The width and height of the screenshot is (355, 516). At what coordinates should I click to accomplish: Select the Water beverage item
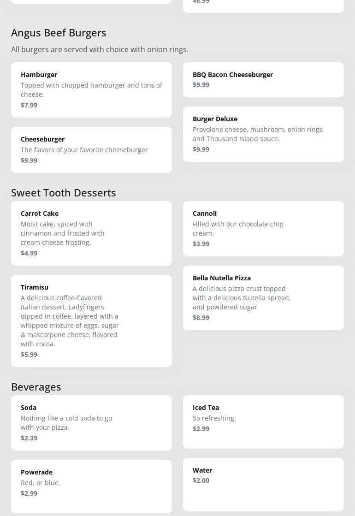pyautogui.click(x=263, y=484)
